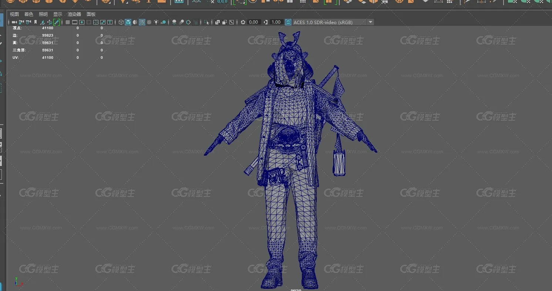
Task: Toggle Use All Lights bulb icon
Action: 156,22
